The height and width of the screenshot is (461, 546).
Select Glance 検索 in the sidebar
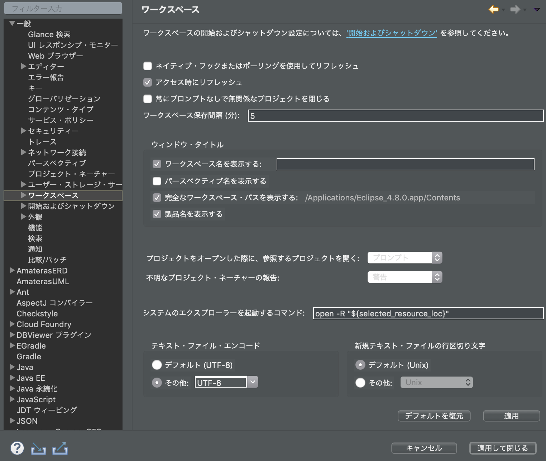pos(49,34)
